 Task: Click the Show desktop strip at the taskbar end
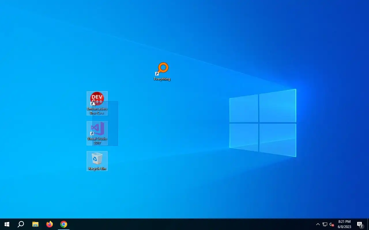pos(368,224)
